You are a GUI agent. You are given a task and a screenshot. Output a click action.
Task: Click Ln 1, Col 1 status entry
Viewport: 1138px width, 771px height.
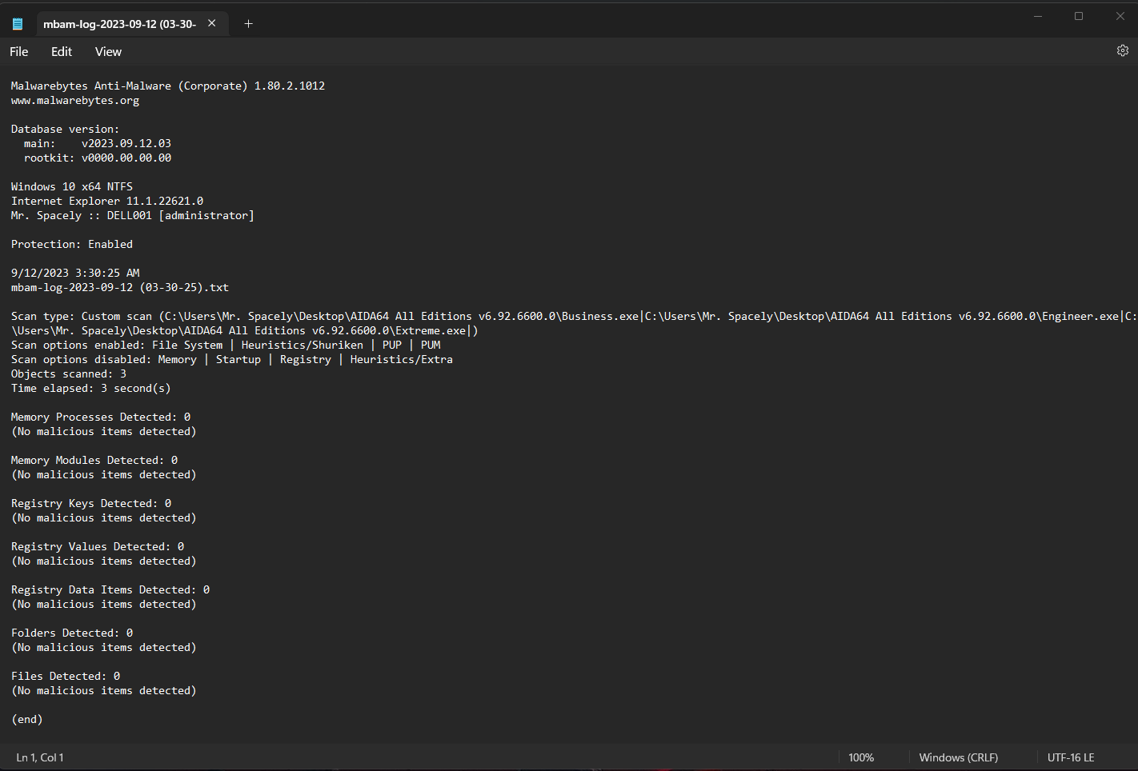click(40, 757)
